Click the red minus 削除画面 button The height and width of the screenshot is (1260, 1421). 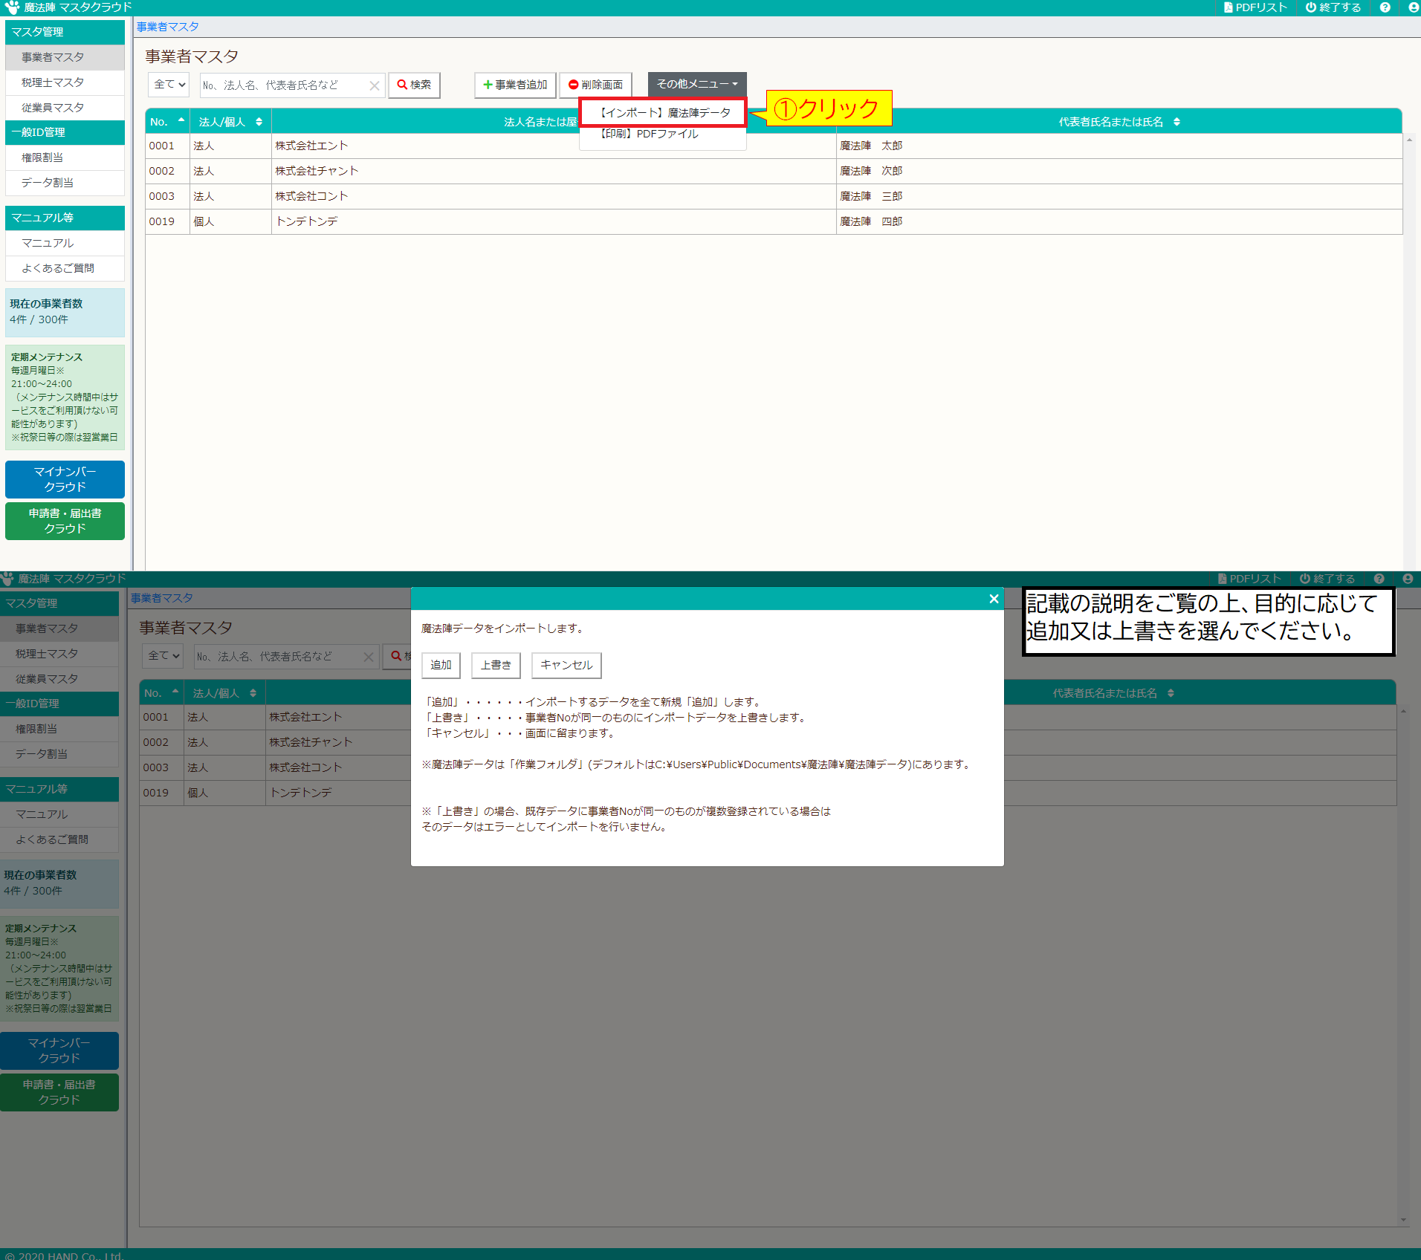pos(595,85)
